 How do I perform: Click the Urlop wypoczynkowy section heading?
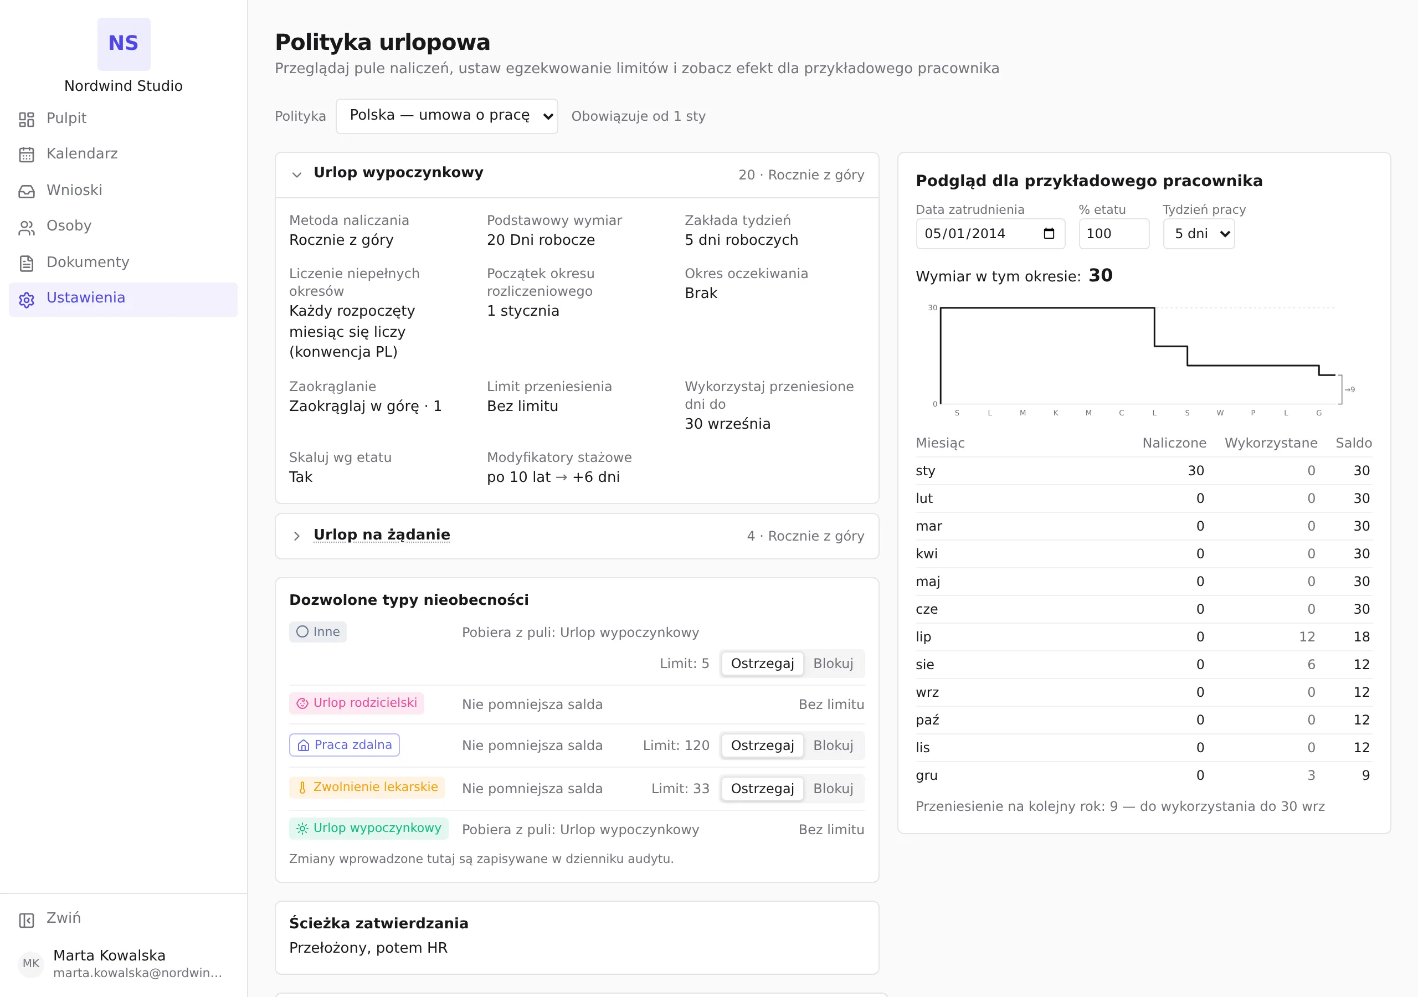[x=398, y=173]
